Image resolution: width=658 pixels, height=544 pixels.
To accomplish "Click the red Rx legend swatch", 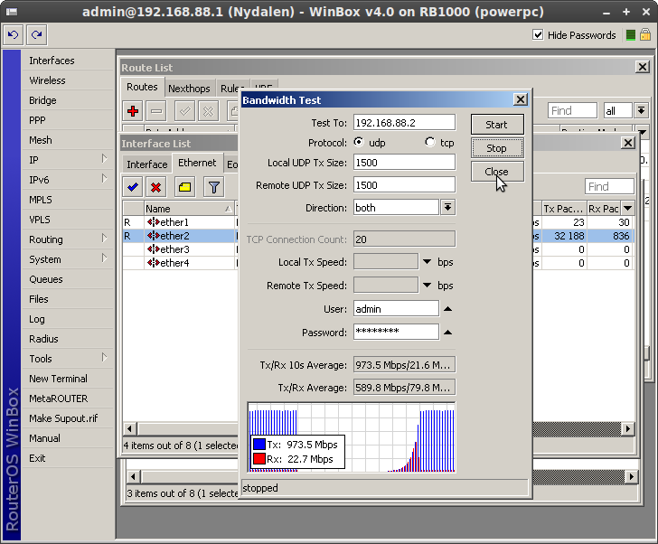I will (x=259, y=459).
